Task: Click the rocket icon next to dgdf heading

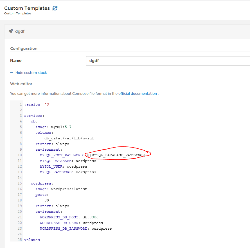Action: tap(11, 31)
